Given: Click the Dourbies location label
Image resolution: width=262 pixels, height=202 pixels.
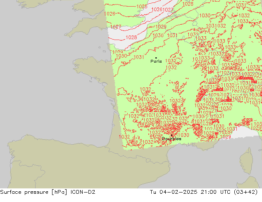Looking at the screenshot, I should click(171, 139).
